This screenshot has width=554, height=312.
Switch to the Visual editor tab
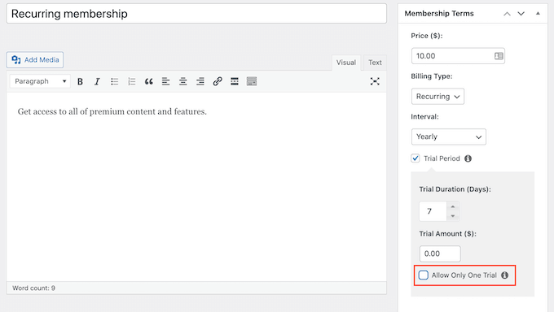coord(346,63)
